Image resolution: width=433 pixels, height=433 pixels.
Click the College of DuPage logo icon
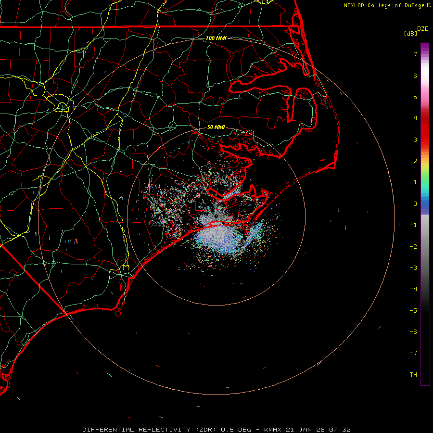[x=429, y=5]
